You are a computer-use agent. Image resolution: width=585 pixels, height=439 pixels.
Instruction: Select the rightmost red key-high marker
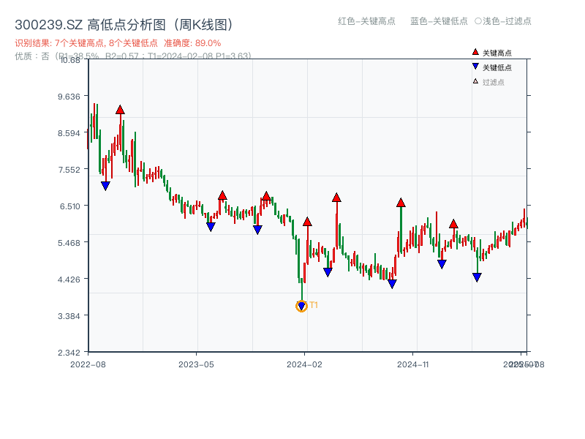453,224
